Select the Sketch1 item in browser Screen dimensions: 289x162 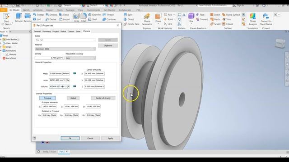(11, 54)
